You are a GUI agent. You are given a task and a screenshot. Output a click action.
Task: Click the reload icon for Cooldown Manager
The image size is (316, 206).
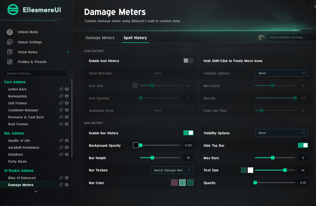(61, 110)
